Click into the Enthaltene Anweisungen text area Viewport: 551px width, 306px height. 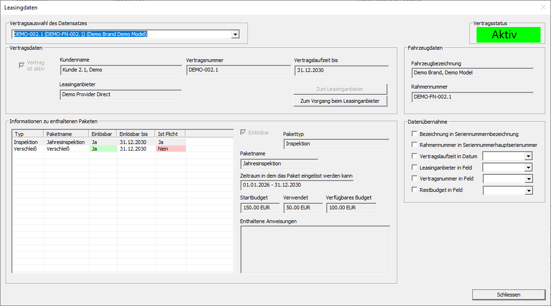(315, 250)
